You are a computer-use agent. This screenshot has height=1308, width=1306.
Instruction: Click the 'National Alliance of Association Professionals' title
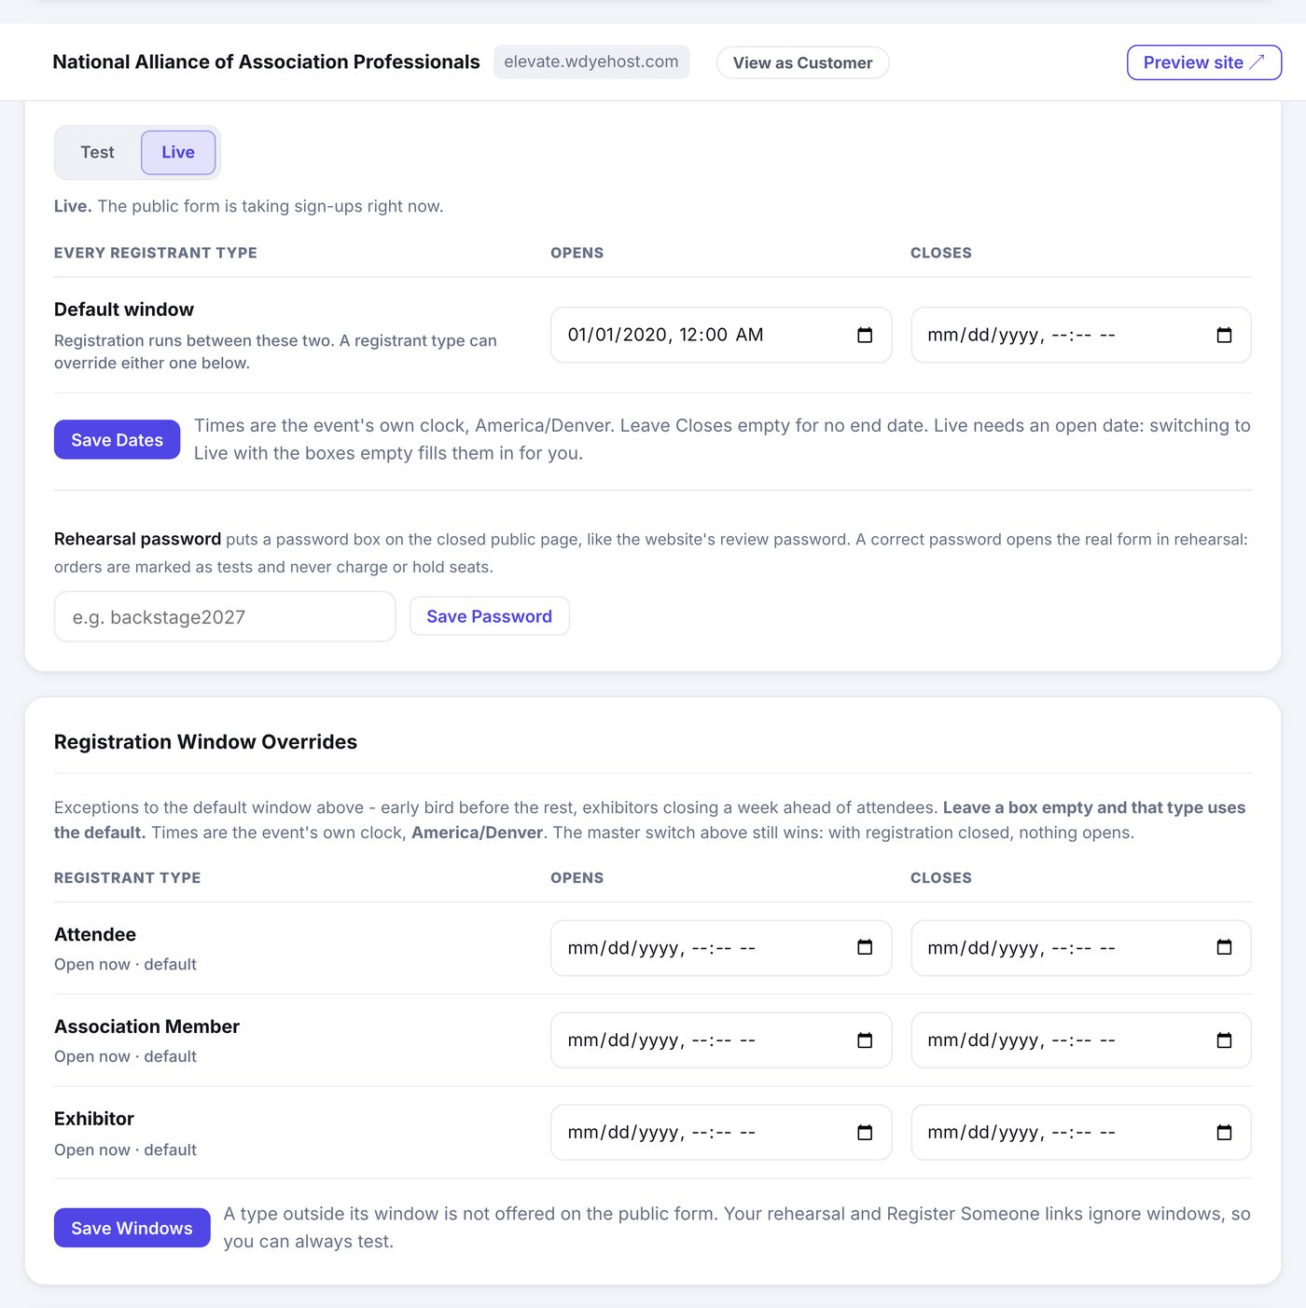pyautogui.click(x=266, y=62)
